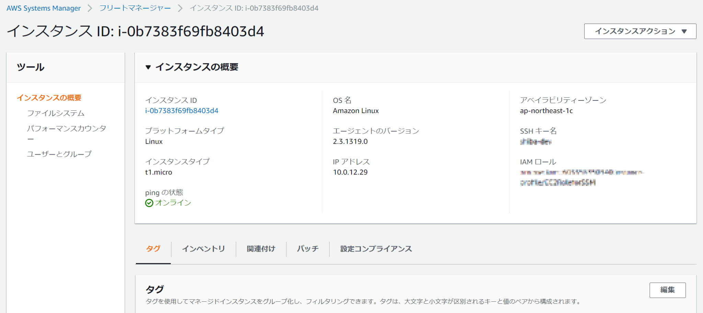The width and height of the screenshot is (703, 313).
Task: Click the green オンライン status link
Action: [x=173, y=203]
